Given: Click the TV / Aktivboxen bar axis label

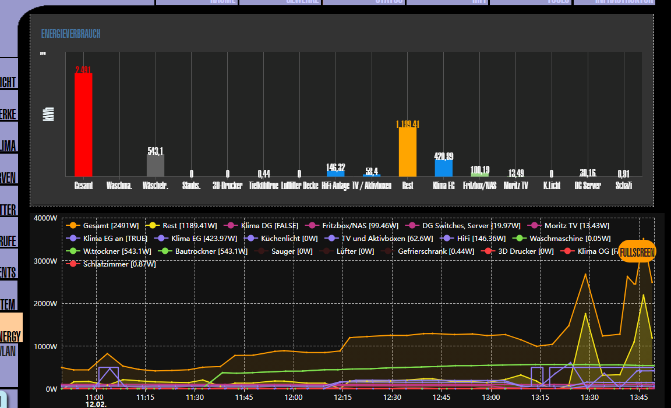Looking at the screenshot, I should (x=372, y=186).
